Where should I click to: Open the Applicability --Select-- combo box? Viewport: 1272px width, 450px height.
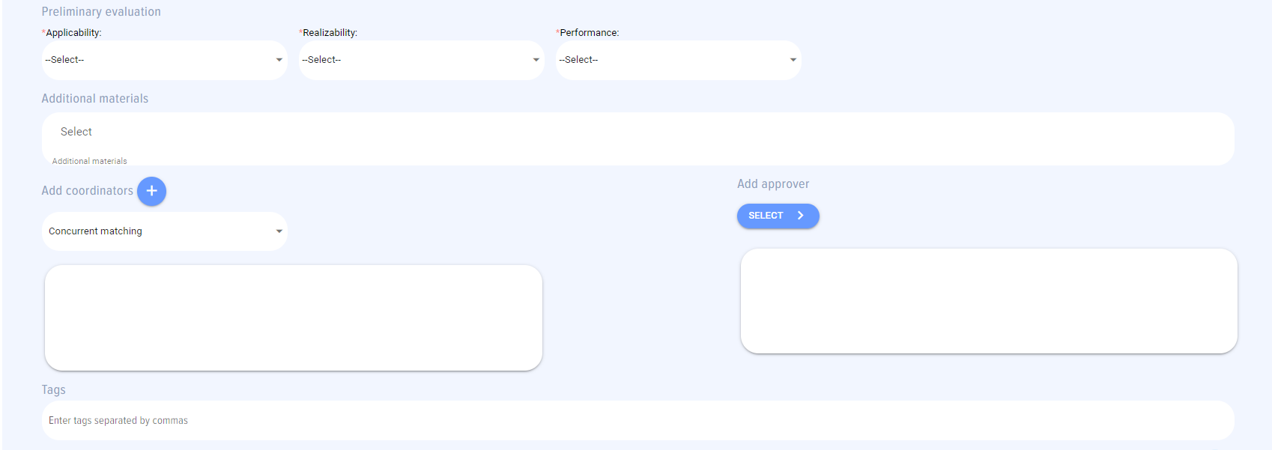(x=157, y=60)
